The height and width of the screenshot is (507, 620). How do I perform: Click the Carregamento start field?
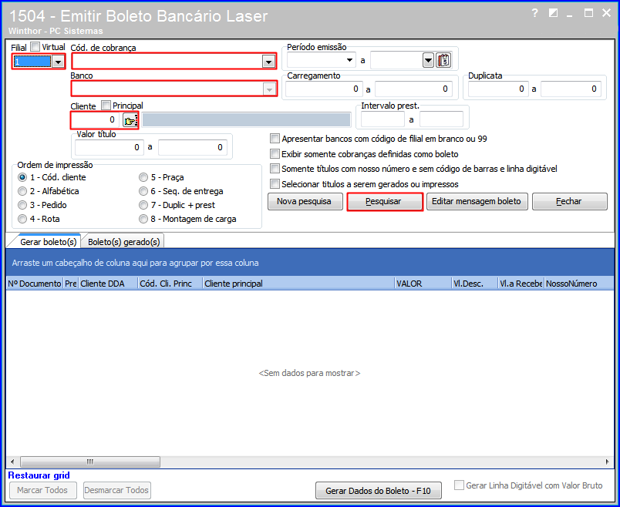tap(323, 89)
